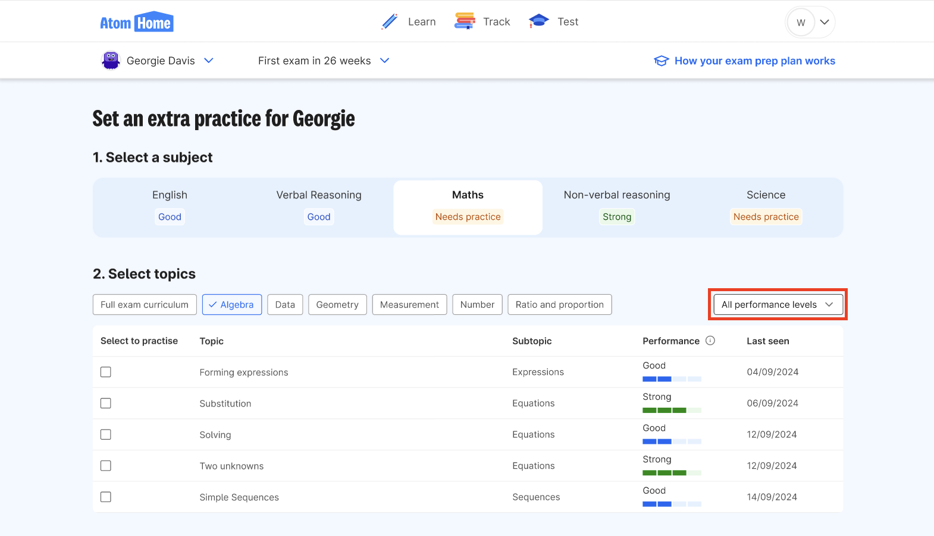Image resolution: width=934 pixels, height=536 pixels.
Task: Click the Atom Home logo
Action: (137, 22)
